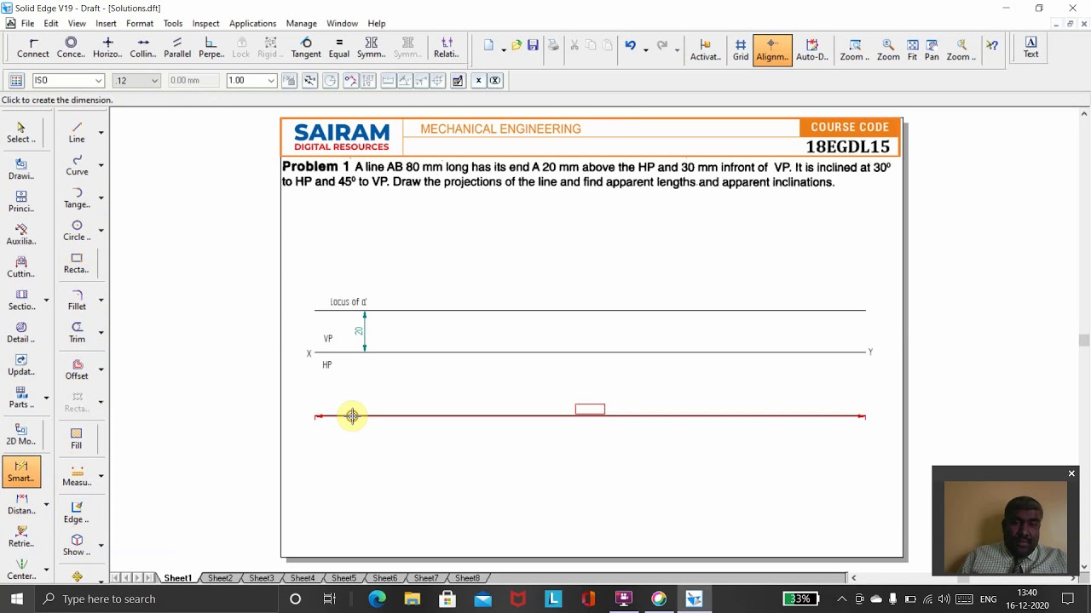Screen dimensions: 1091x613
Task: Select the Tangent relationship tool
Action: click(x=306, y=48)
